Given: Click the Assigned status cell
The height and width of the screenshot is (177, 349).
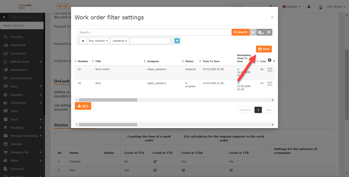Looking at the screenshot, I should click(190, 69).
